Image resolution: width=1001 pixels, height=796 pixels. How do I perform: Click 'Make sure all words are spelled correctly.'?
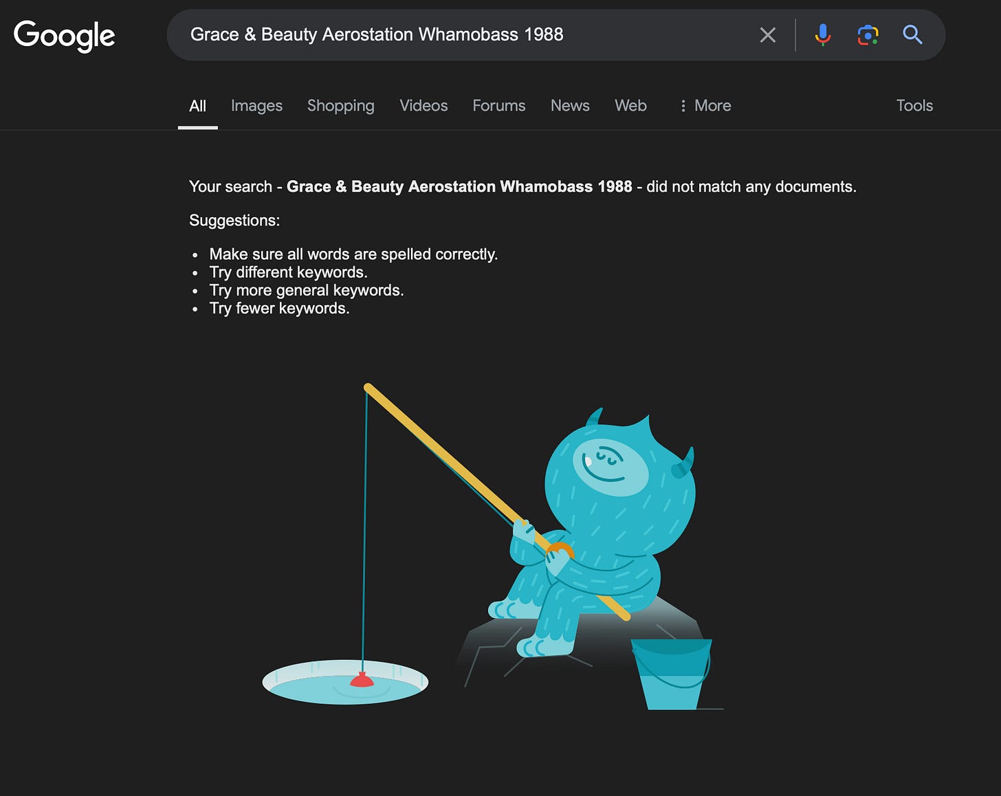pos(353,254)
